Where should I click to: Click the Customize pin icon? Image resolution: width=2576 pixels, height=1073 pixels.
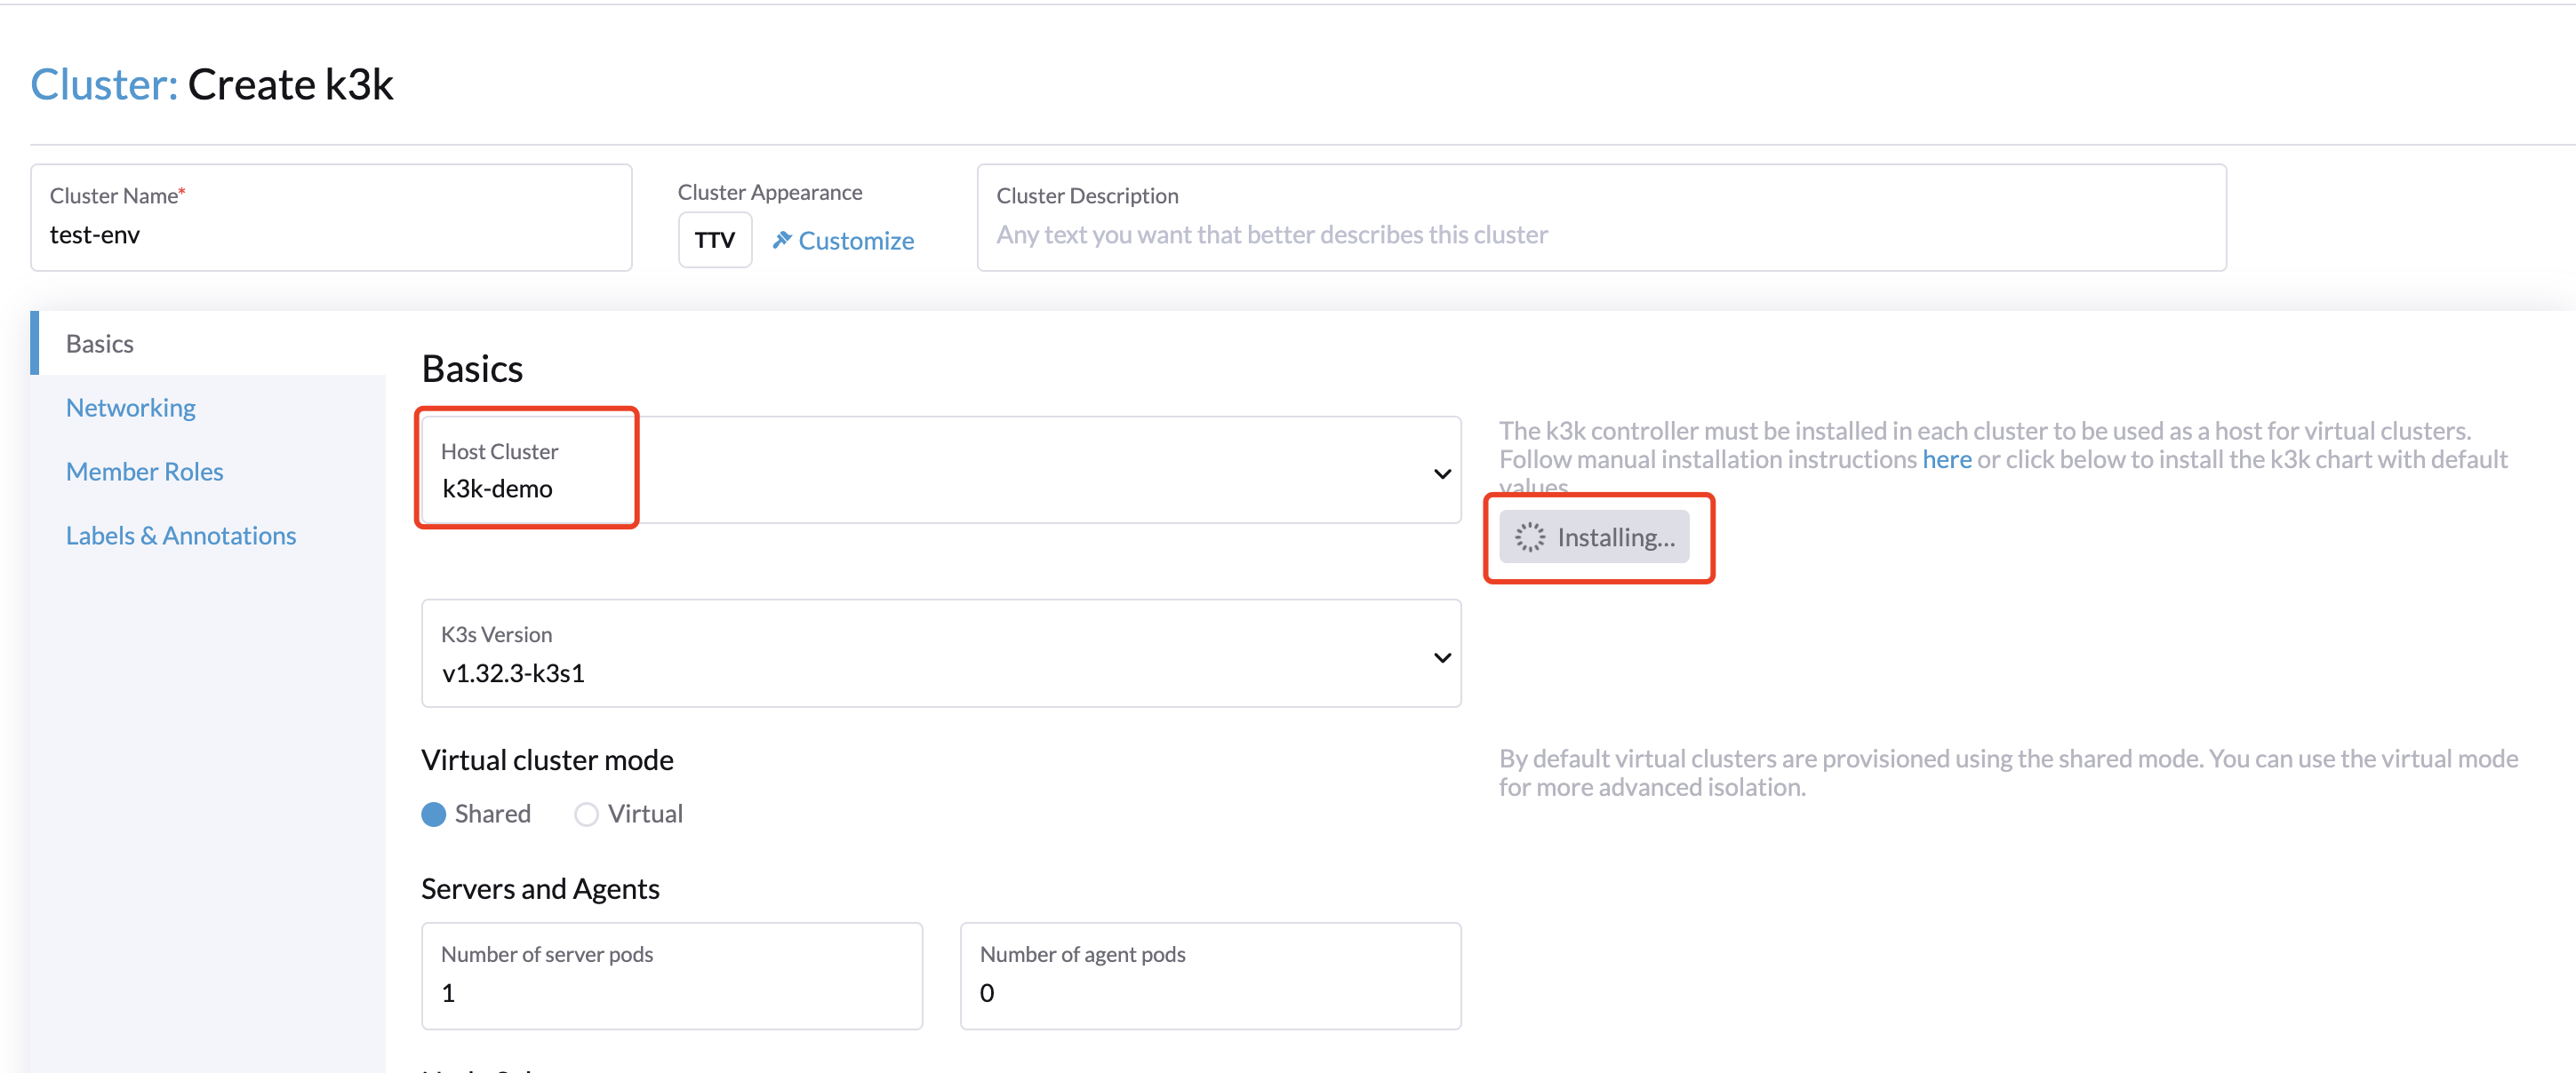coord(782,240)
